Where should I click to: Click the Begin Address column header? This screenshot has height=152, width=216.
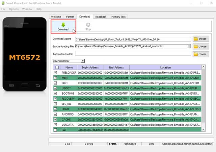coord(90,68)
